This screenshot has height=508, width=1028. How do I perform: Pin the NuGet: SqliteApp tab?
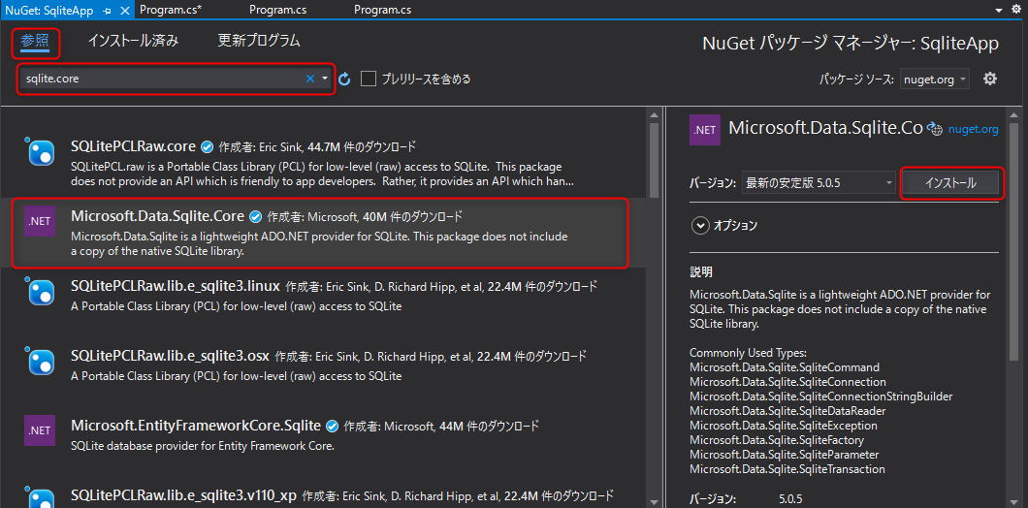pyautogui.click(x=106, y=10)
